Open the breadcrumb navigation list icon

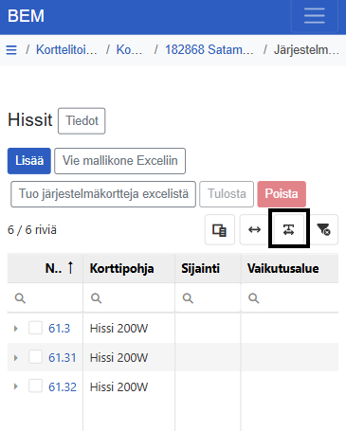(x=11, y=50)
